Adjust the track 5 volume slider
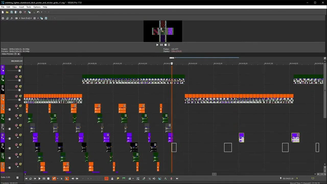327x184 pixels. pyautogui.click(x=10, y=110)
